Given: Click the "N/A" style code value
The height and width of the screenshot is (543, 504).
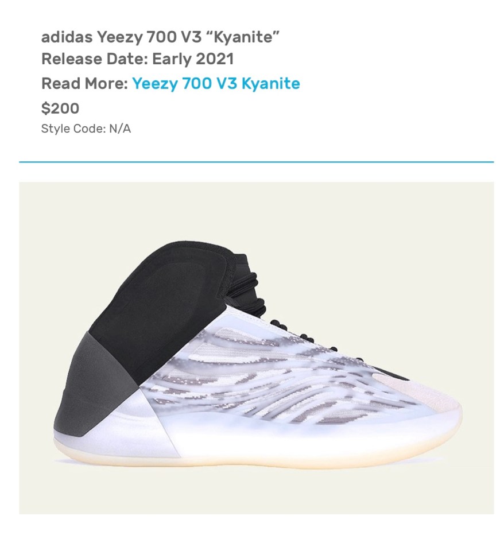Looking at the screenshot, I should click(x=120, y=129).
